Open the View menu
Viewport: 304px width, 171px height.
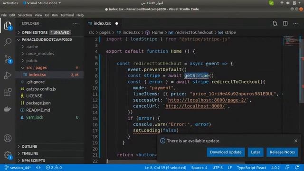tap(38, 15)
